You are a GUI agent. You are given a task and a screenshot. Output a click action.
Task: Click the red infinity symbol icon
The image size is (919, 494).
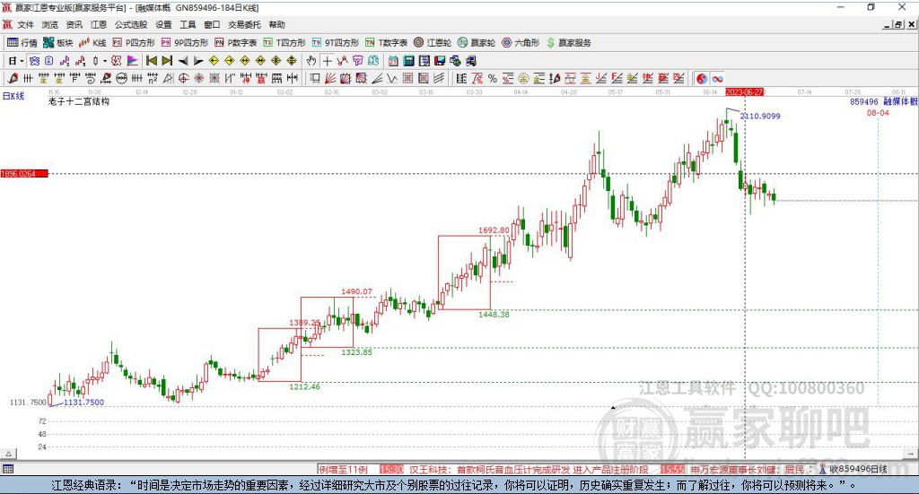pos(717,78)
